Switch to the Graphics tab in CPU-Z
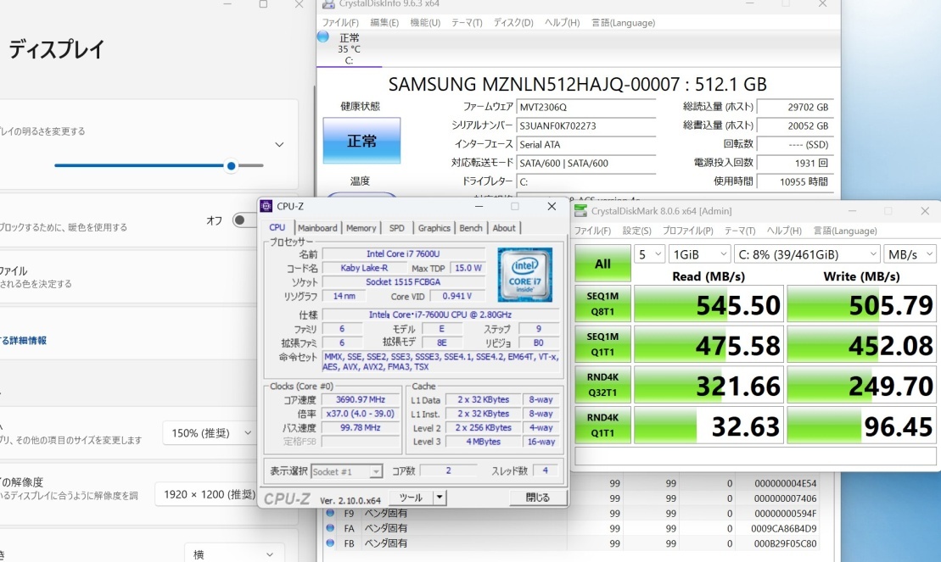941x562 pixels. pos(434,228)
